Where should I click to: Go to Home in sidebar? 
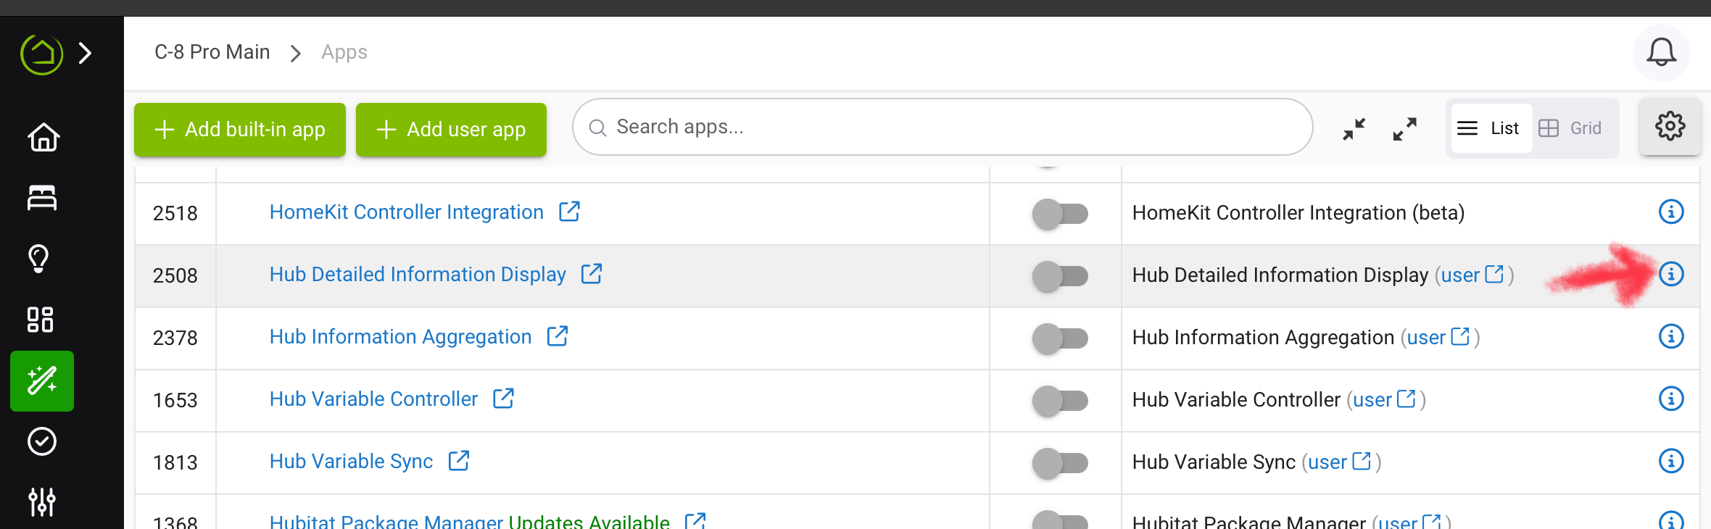point(43,137)
